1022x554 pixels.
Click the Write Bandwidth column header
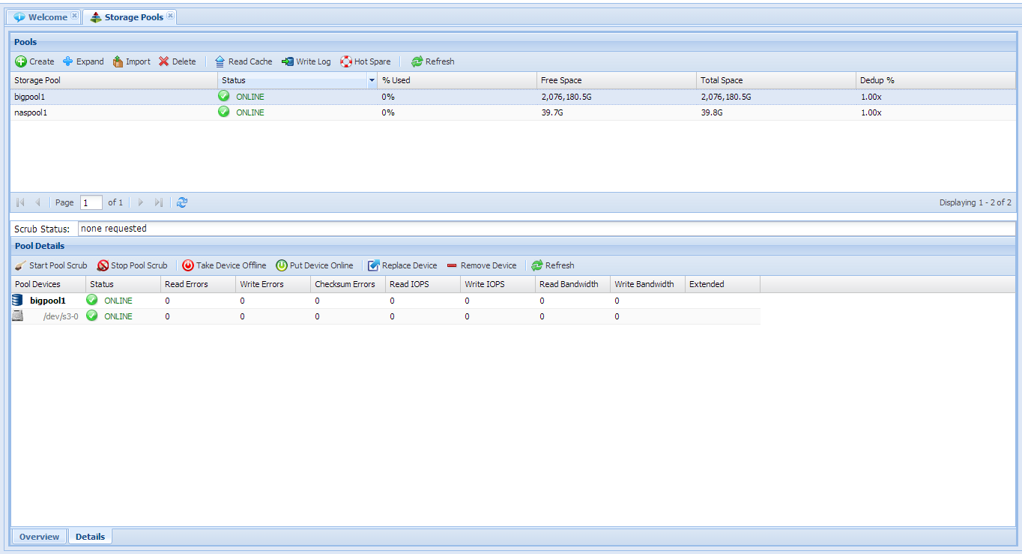point(648,284)
